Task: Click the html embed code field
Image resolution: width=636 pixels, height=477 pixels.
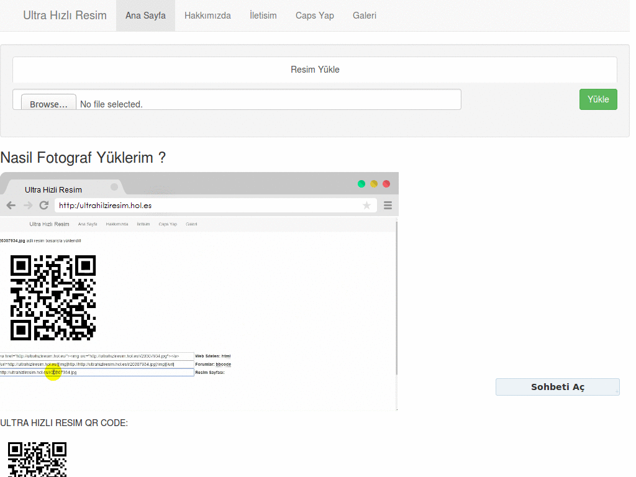Action: [x=97, y=356]
